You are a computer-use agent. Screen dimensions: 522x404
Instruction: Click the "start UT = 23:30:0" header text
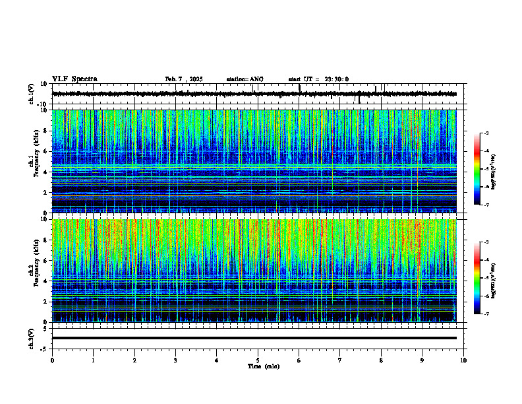click(318, 79)
